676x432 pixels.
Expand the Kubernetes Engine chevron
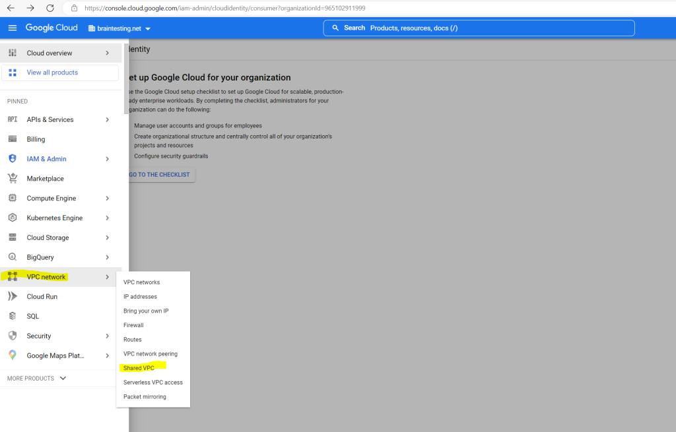pyautogui.click(x=108, y=218)
